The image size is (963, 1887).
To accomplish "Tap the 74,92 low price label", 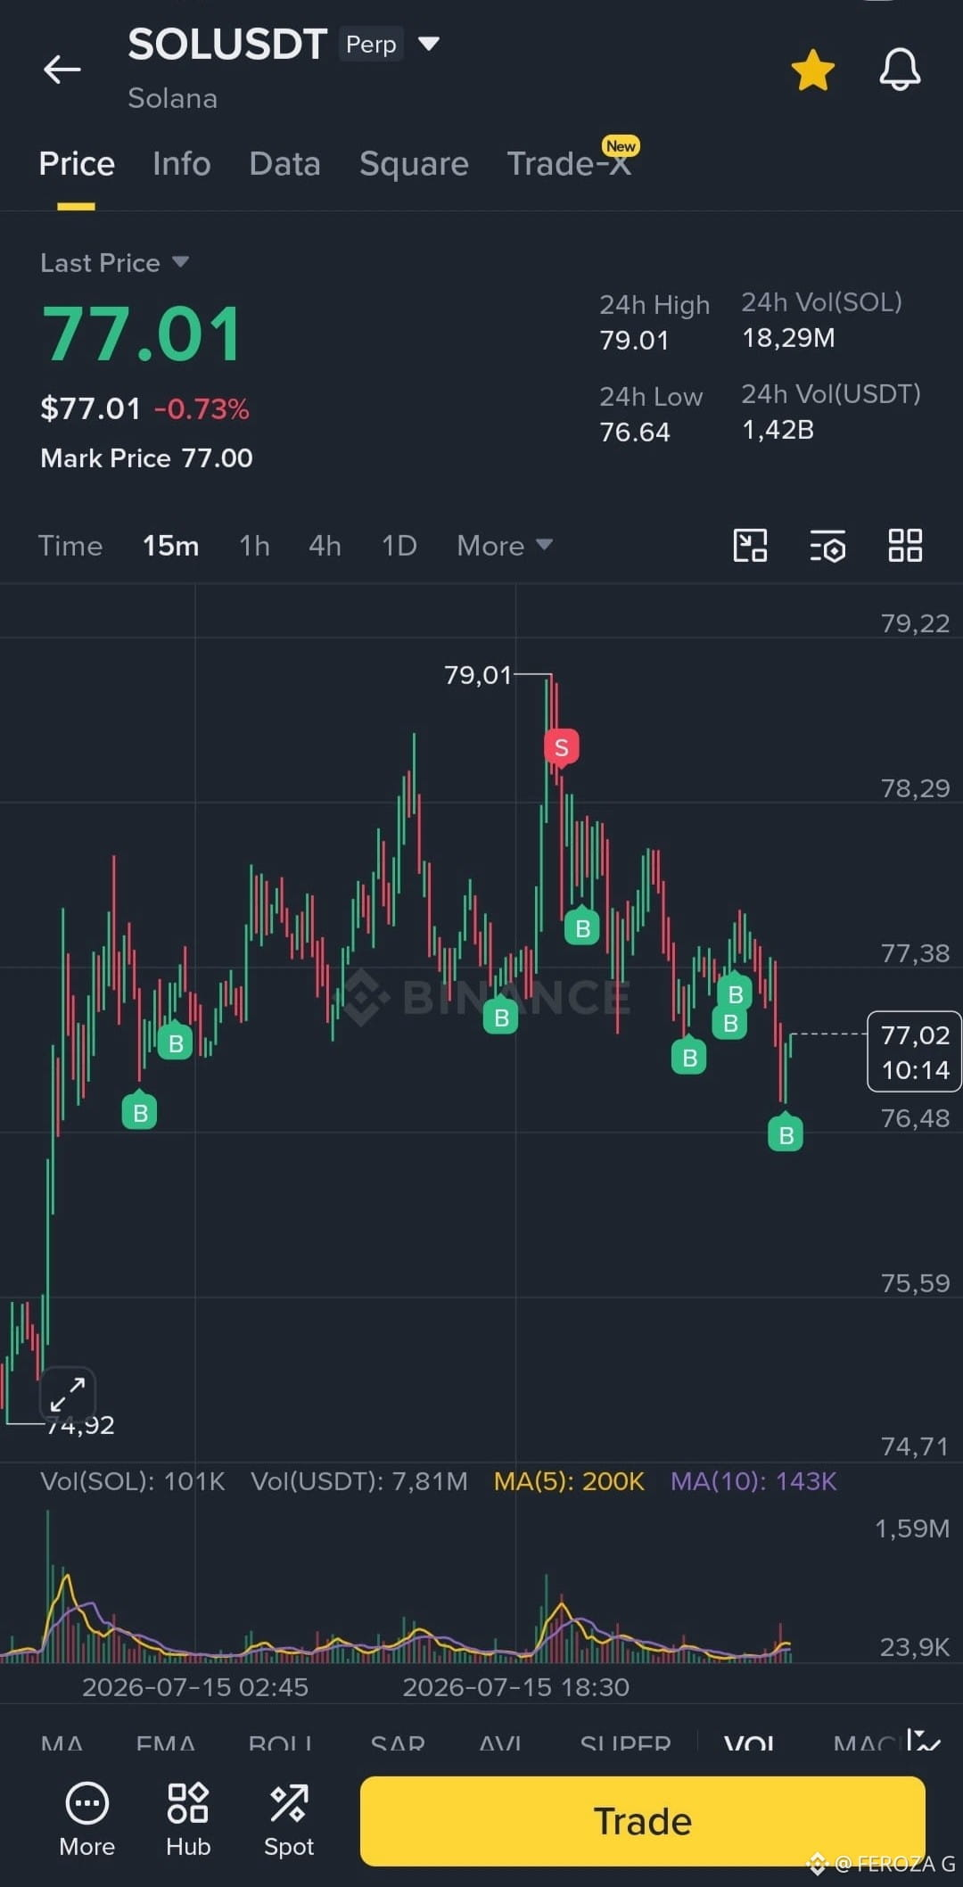I will [x=80, y=1425].
